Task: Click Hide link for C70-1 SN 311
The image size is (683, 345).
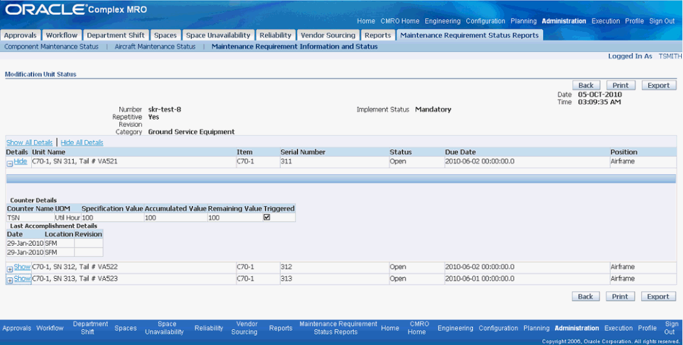Action: pyautogui.click(x=21, y=161)
